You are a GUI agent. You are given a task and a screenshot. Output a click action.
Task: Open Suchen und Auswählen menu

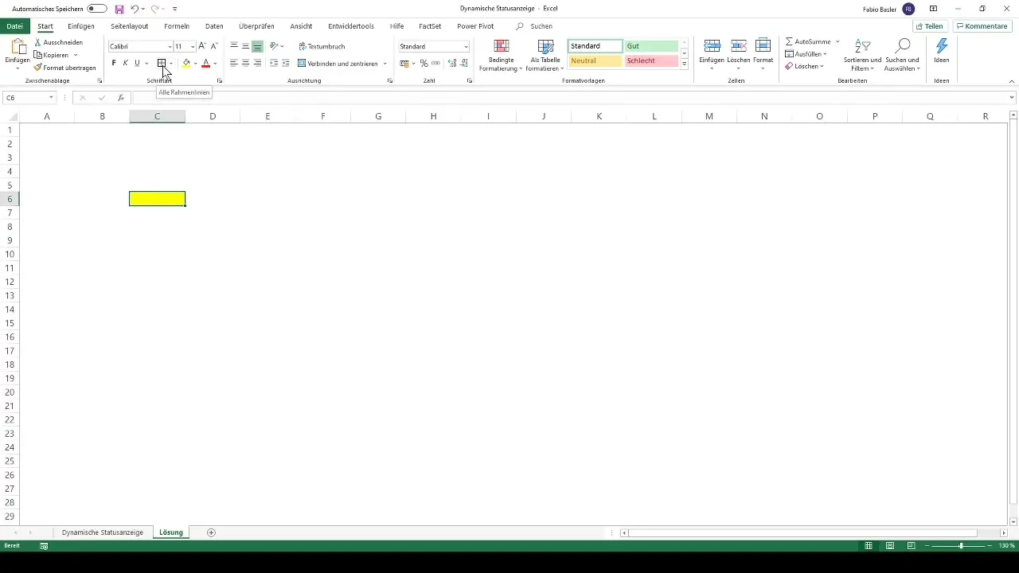902,55
